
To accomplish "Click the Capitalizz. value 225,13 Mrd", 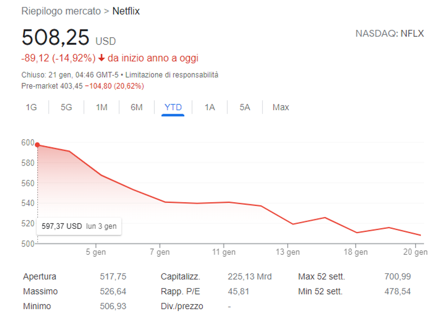I will point(250,277).
